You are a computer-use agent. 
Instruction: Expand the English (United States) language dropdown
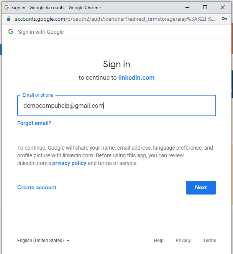coord(44,241)
